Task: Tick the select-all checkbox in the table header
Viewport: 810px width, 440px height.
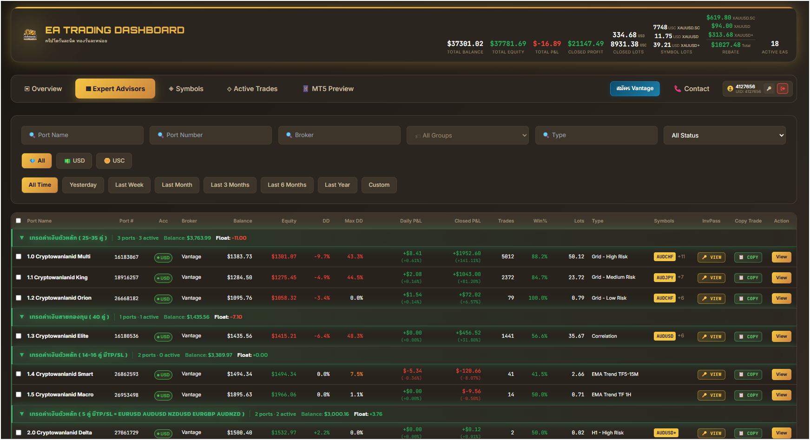Action: (x=19, y=221)
